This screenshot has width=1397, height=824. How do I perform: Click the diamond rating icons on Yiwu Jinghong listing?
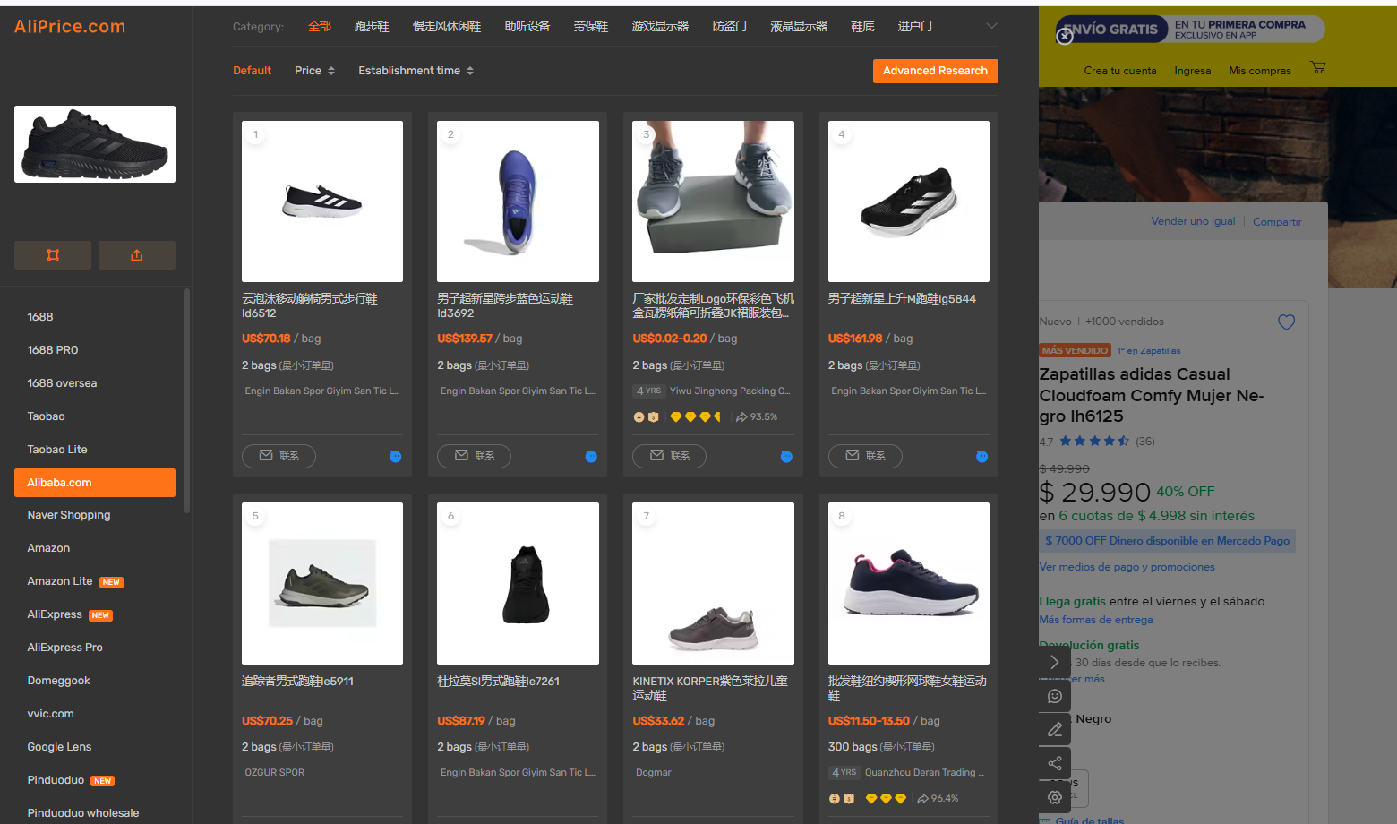point(696,417)
